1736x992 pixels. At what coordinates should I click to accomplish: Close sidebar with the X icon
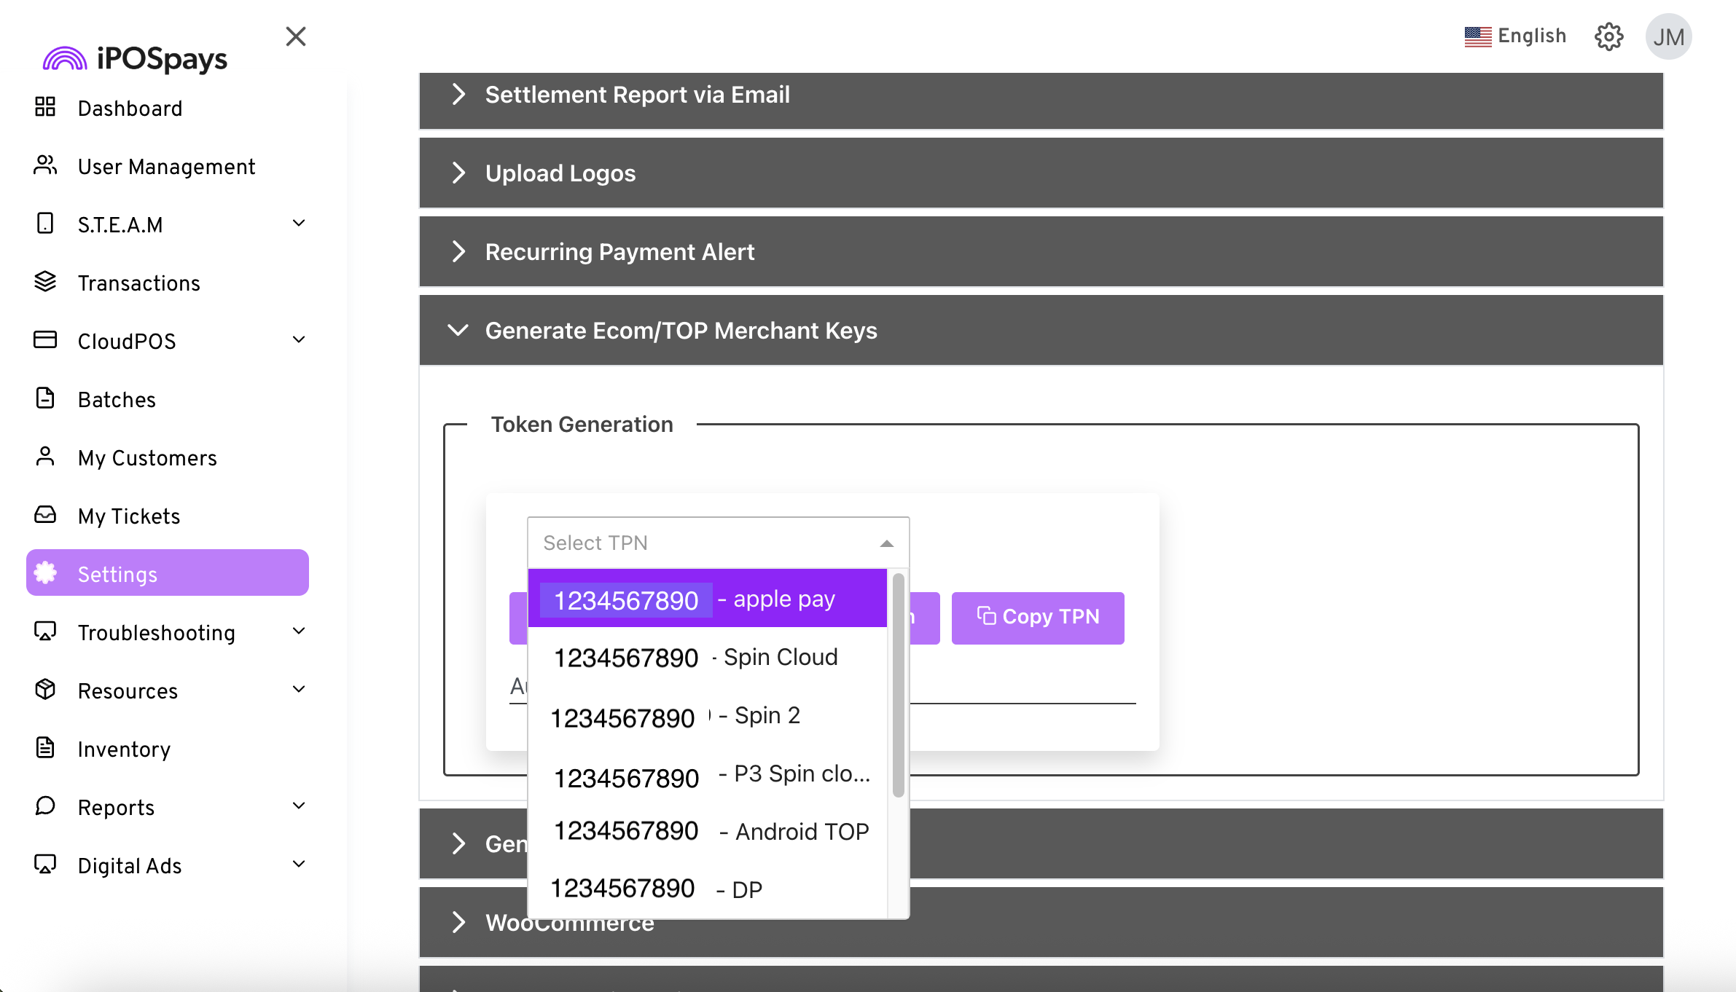click(296, 36)
